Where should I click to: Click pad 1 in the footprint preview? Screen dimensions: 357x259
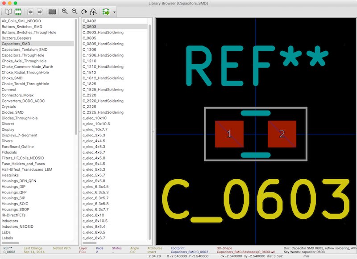[229, 134]
